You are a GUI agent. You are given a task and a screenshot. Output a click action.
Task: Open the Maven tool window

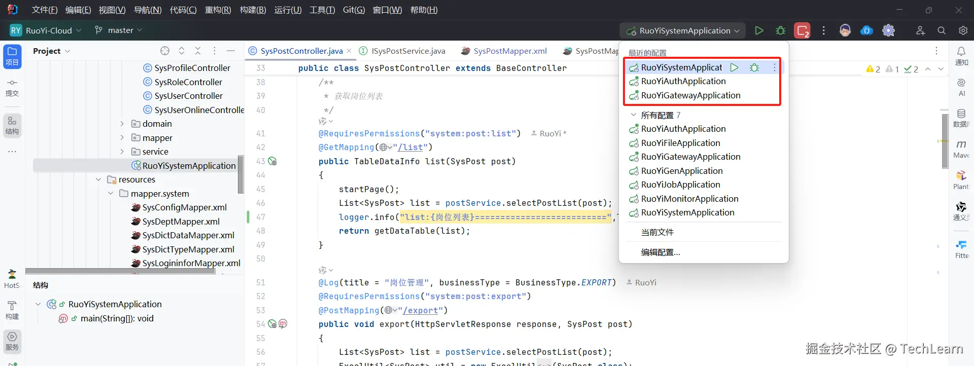961,150
